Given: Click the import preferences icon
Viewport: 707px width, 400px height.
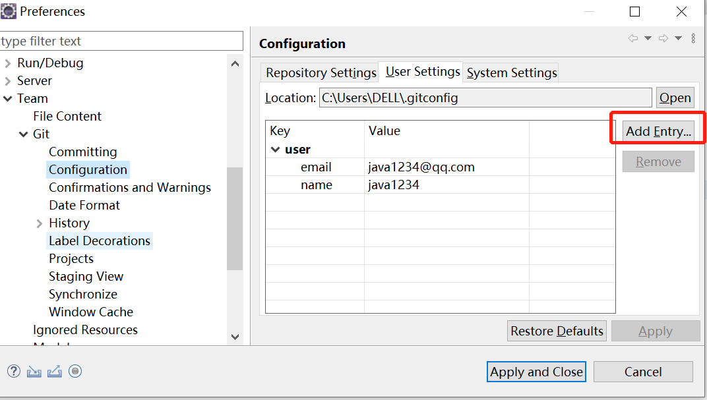Looking at the screenshot, I should 34,372.
